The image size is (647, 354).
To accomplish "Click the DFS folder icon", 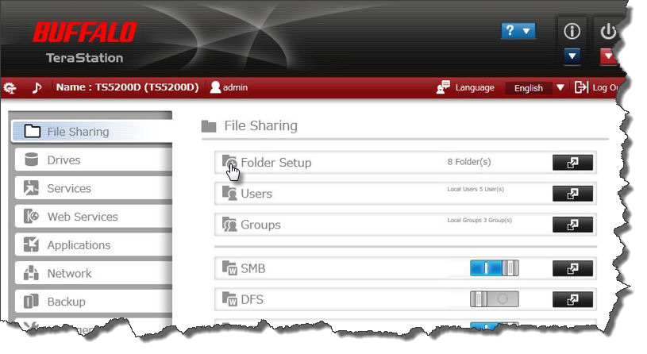I will click(229, 299).
